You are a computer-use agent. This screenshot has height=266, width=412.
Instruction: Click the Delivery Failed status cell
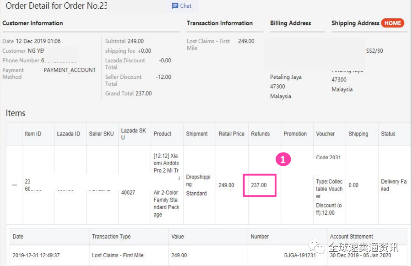[x=393, y=185]
